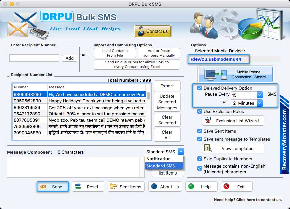Open the 2 Minutes duration dropdown
The width and height of the screenshot is (290, 209).
[x=260, y=103]
